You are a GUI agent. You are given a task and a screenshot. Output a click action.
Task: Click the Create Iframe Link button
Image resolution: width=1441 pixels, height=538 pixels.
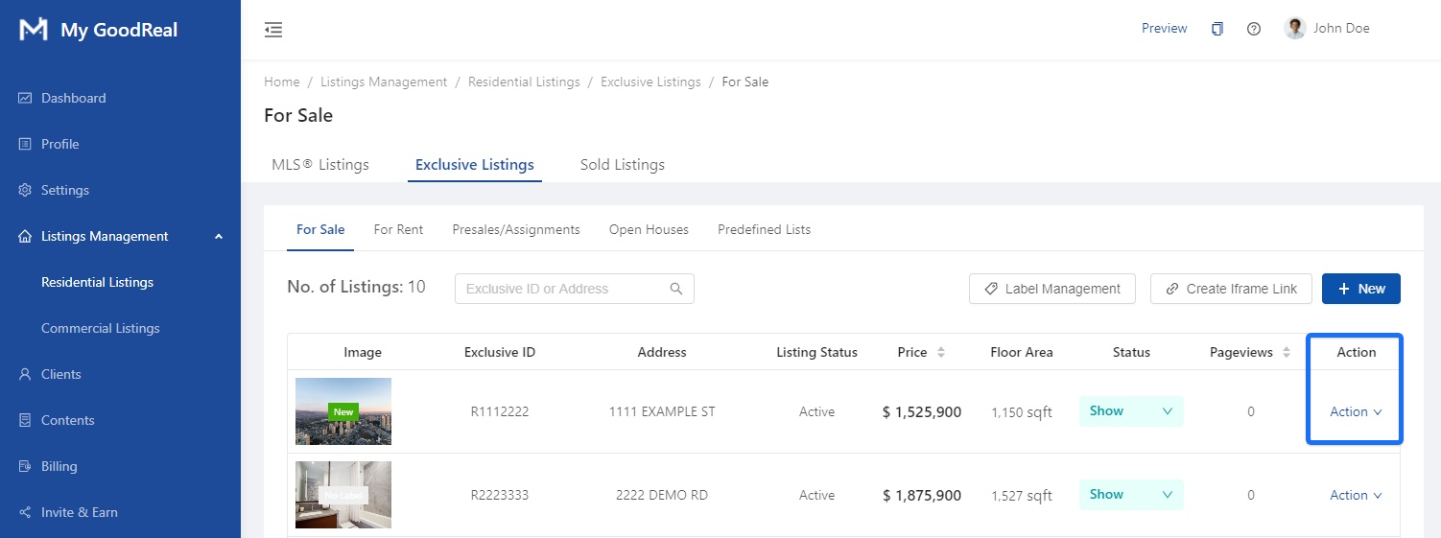(x=1230, y=289)
